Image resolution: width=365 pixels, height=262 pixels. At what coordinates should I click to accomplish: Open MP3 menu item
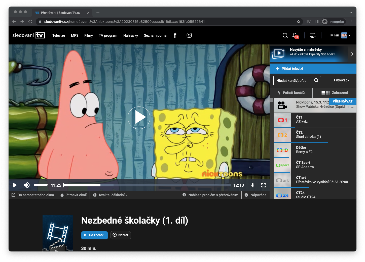click(75, 35)
